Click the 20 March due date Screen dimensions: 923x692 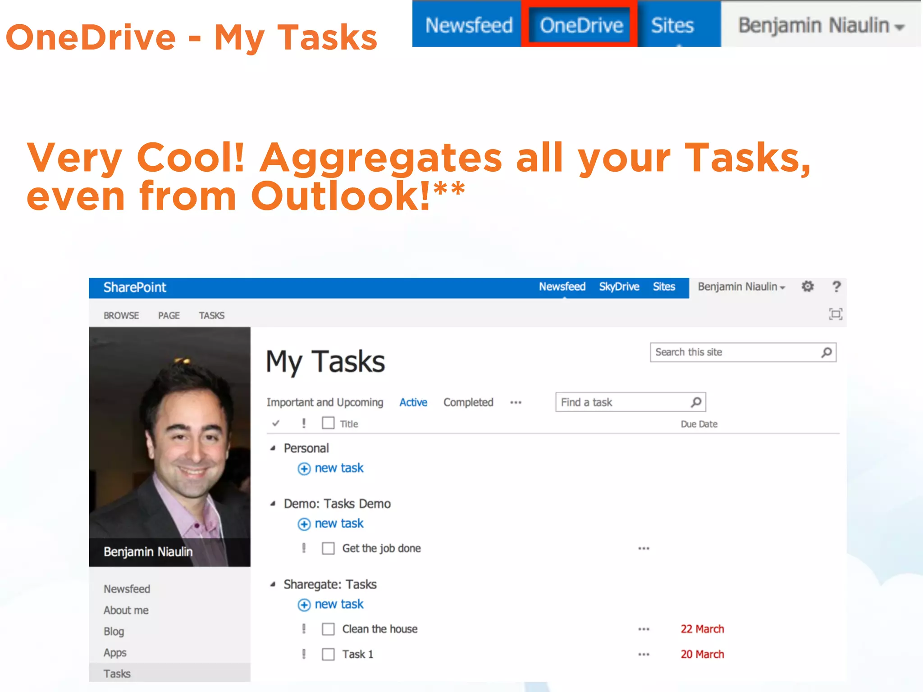click(x=702, y=654)
